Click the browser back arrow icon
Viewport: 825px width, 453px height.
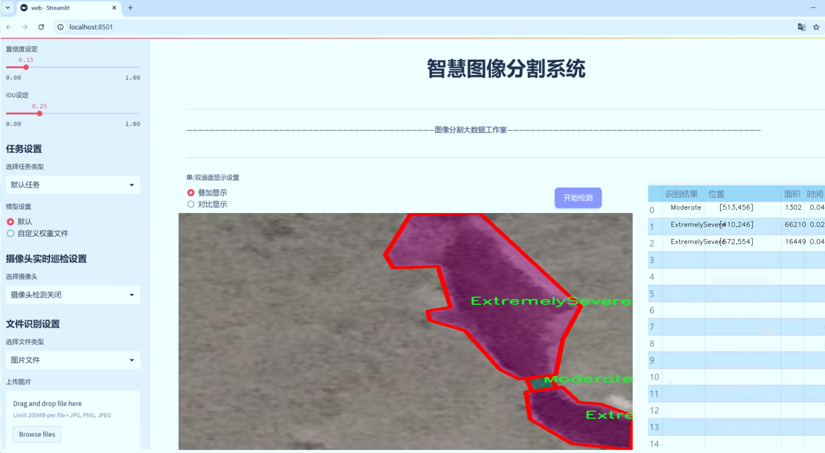(9, 27)
